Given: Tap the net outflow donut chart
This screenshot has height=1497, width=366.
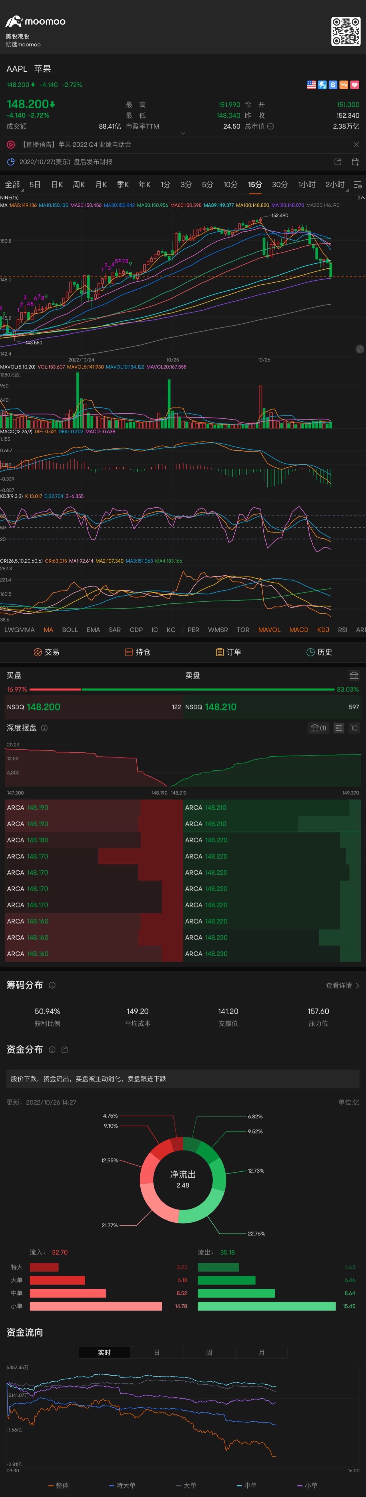Looking at the screenshot, I should point(183,1180).
